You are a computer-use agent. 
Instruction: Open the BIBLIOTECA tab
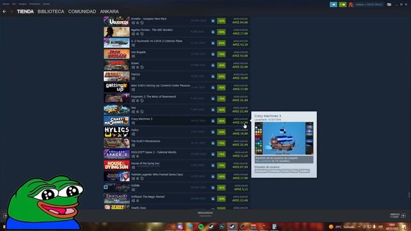pyautogui.click(x=51, y=12)
